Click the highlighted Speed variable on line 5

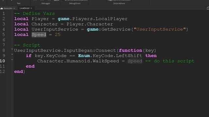coord(39,35)
